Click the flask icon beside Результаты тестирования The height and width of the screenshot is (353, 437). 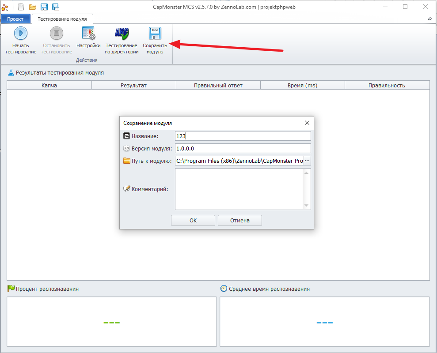click(x=11, y=73)
